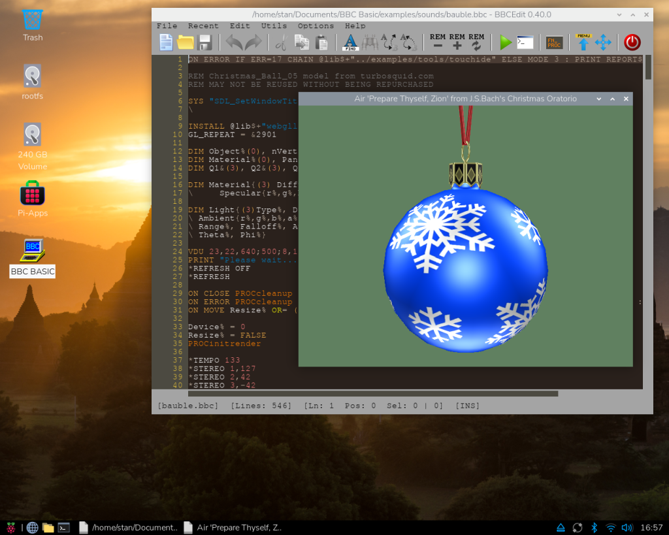The image size is (669, 535).
Task: Open the Utils menu
Action: click(274, 25)
